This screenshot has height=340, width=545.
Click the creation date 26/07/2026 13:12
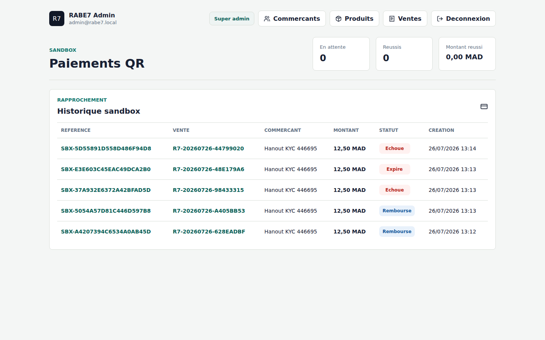[452, 232]
